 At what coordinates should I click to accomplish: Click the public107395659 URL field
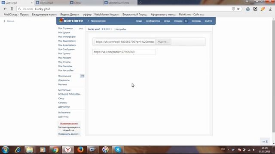pos(124,52)
